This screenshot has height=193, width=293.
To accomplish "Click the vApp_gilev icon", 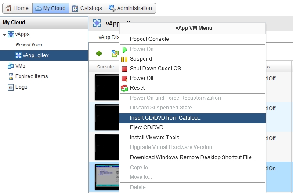I will (x=18, y=55).
